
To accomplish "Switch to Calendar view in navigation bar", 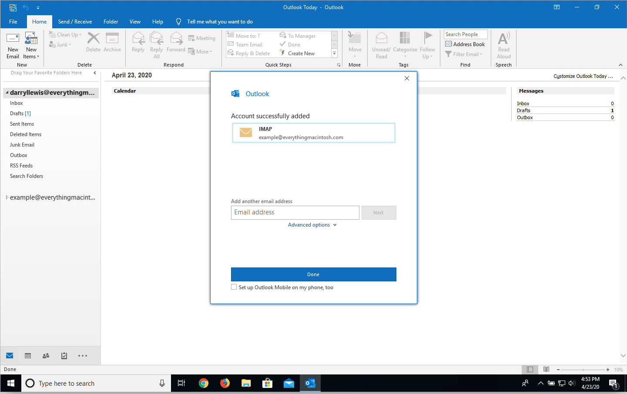I will [x=28, y=356].
